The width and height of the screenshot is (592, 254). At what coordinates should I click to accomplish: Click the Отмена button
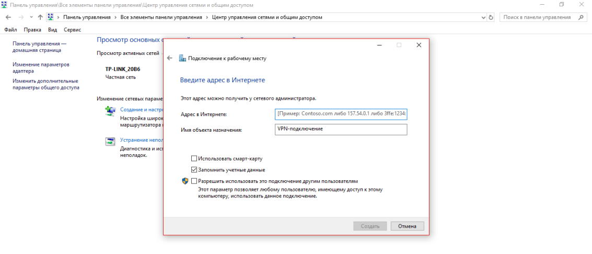point(408,226)
